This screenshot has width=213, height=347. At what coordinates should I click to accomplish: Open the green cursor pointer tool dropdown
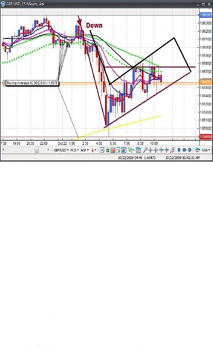[x=131, y=150]
